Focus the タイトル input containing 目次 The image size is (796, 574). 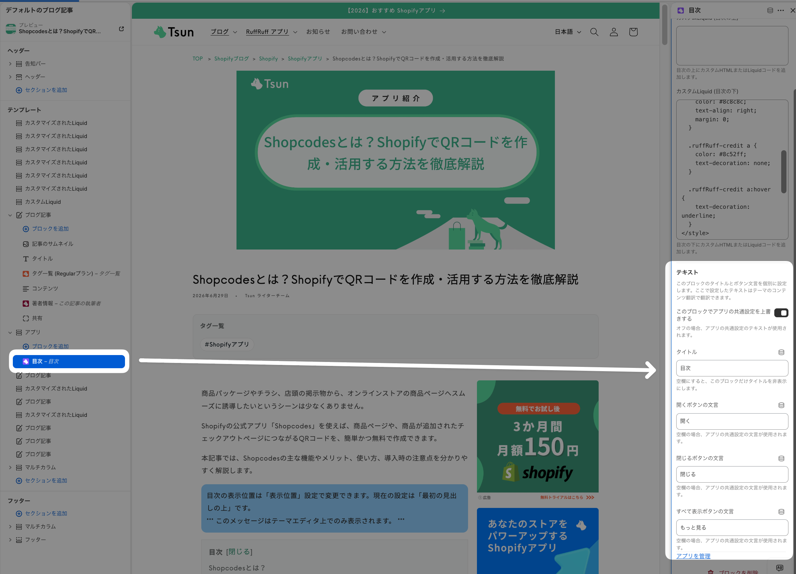coord(732,369)
